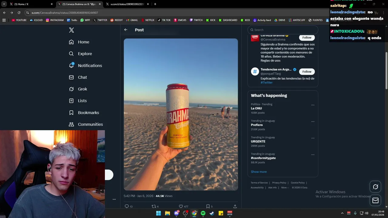Reload the current page

(x=19, y=13)
